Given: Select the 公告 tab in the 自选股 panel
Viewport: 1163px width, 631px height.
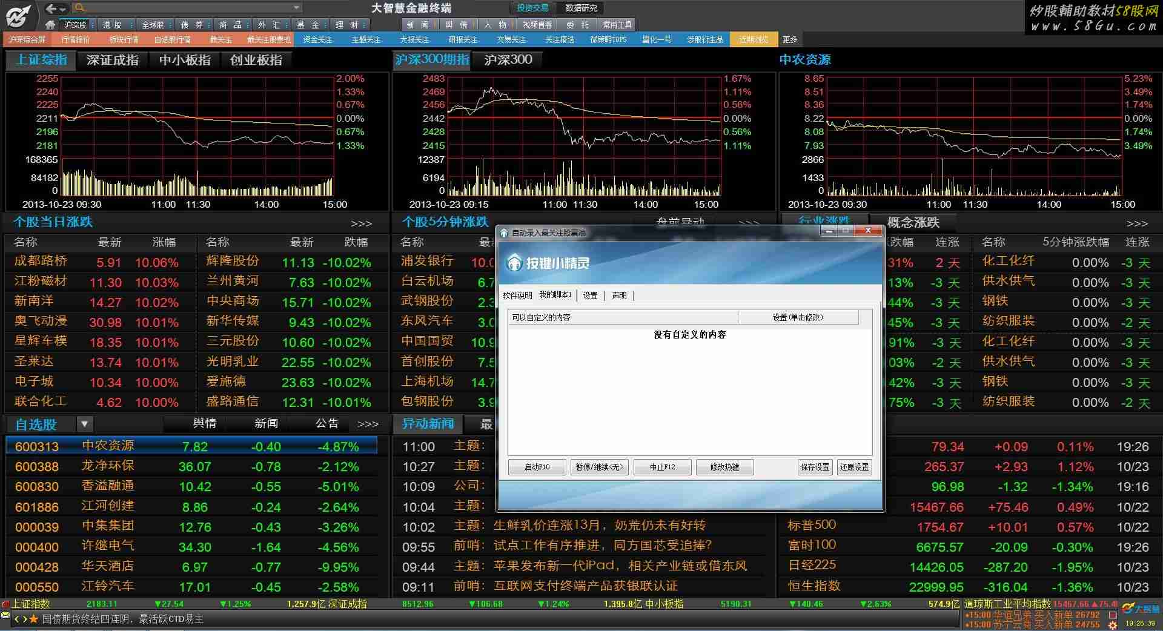Looking at the screenshot, I should coord(327,423).
